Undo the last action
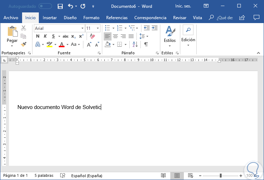The width and height of the screenshot is (264, 180). click(x=71, y=6)
